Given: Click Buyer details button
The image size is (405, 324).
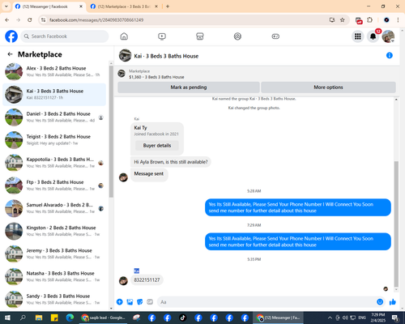Looking at the screenshot, I should [x=157, y=146].
